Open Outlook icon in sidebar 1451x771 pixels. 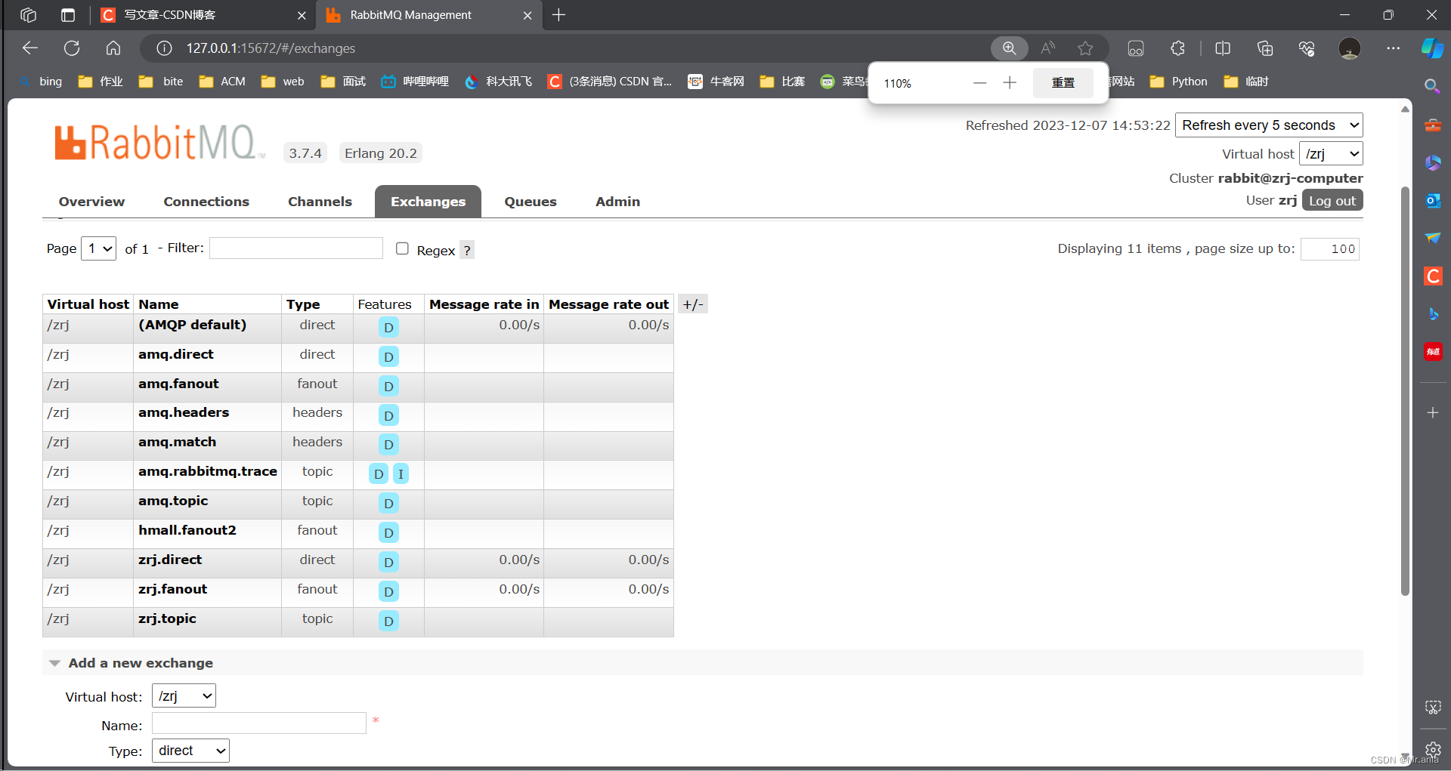point(1433,201)
